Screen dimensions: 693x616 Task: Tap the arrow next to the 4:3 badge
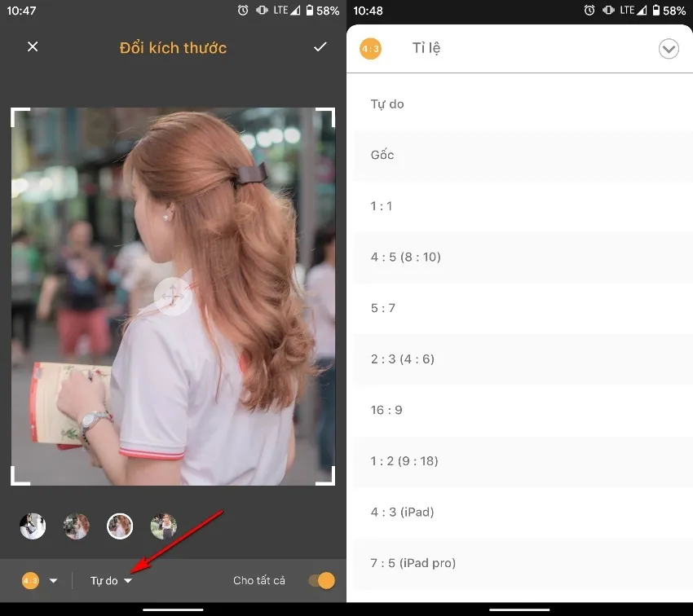pyautogui.click(x=54, y=580)
